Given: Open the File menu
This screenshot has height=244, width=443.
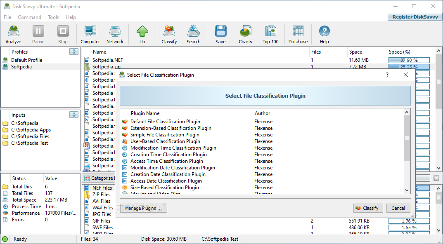Looking at the screenshot, I should (x=7, y=17).
